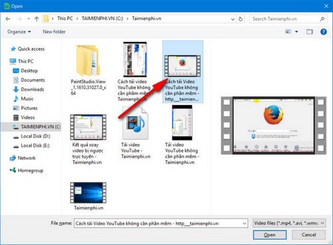Screen dimensions: 333x245
Task: Select Tải video YouTube - Taimienphi.vn media file
Action: coord(135,132)
